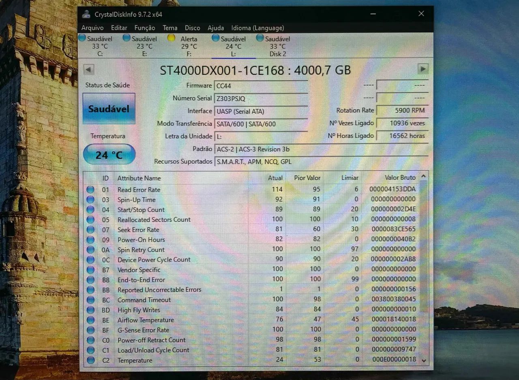Click status orb for Load/Unload Cycle Count
Screen dimensions: 519x380
point(90,350)
